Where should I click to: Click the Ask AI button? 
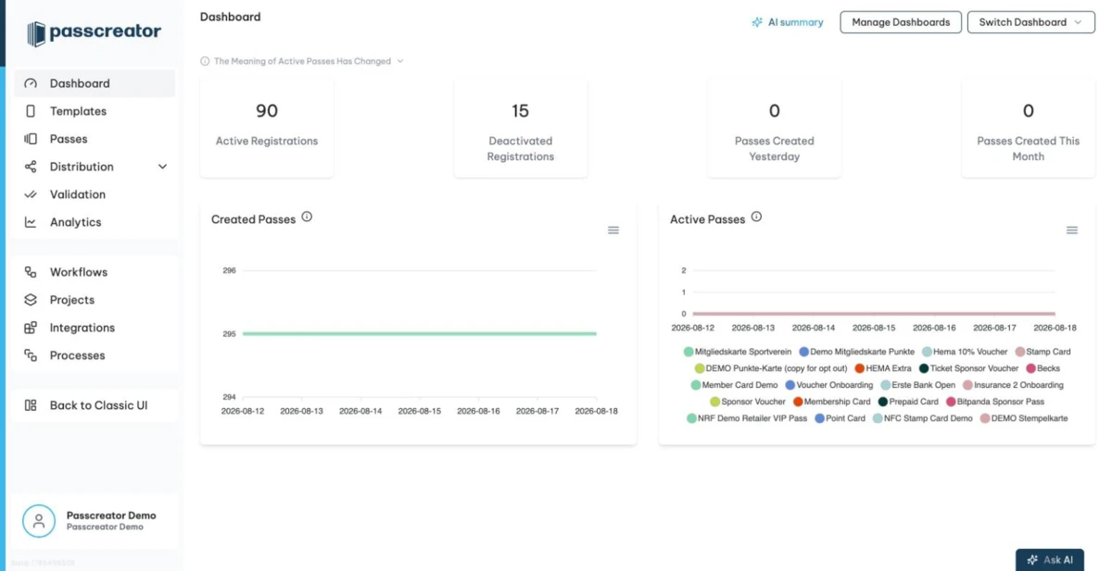[1049, 560]
